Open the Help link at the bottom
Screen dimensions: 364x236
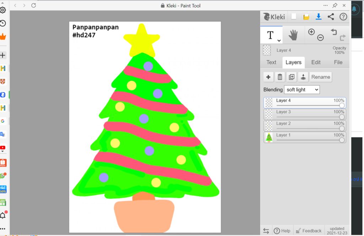pyautogui.click(x=282, y=231)
